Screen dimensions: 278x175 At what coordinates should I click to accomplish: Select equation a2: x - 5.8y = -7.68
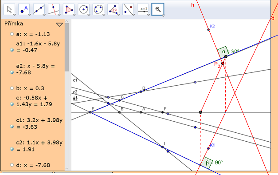(35, 69)
